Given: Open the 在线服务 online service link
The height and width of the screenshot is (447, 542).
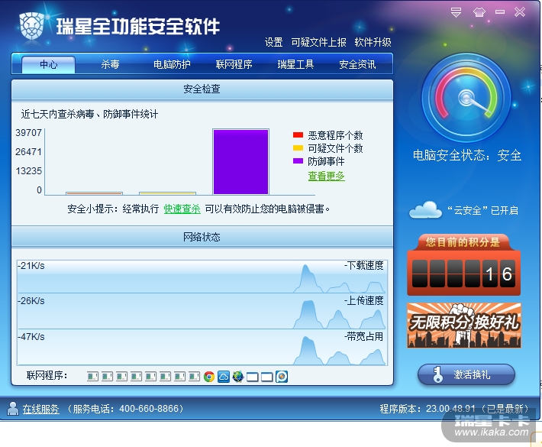Looking at the screenshot, I should (40, 409).
